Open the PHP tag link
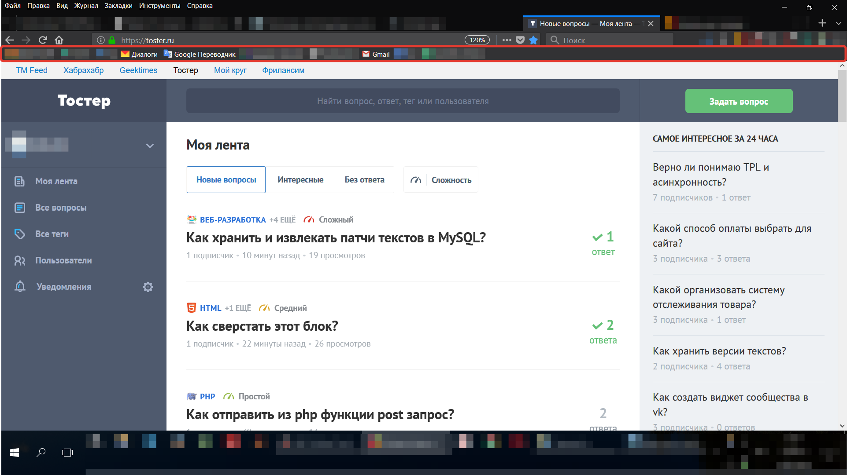The image size is (847, 475). [207, 396]
